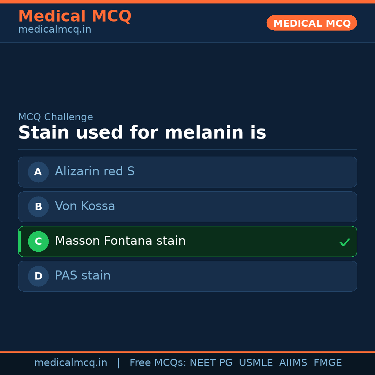
Task: Open the NEET PG category
Action: tap(211, 362)
